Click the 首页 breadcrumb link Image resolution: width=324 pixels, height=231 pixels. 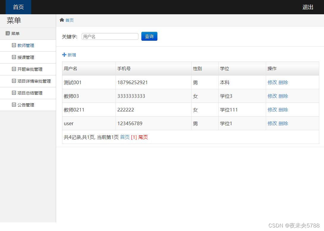tap(69, 20)
